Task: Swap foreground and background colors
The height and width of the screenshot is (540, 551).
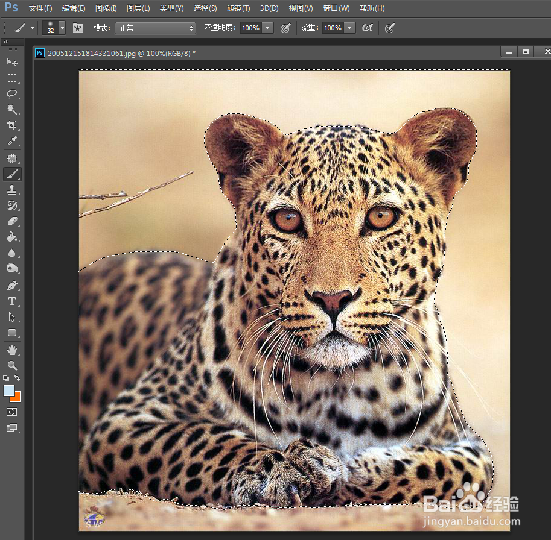Action: click(x=17, y=378)
